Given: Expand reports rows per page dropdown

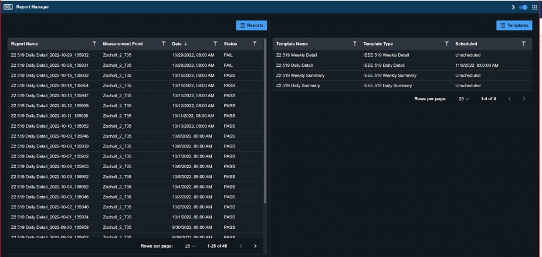Looking at the screenshot, I should [x=188, y=246].
